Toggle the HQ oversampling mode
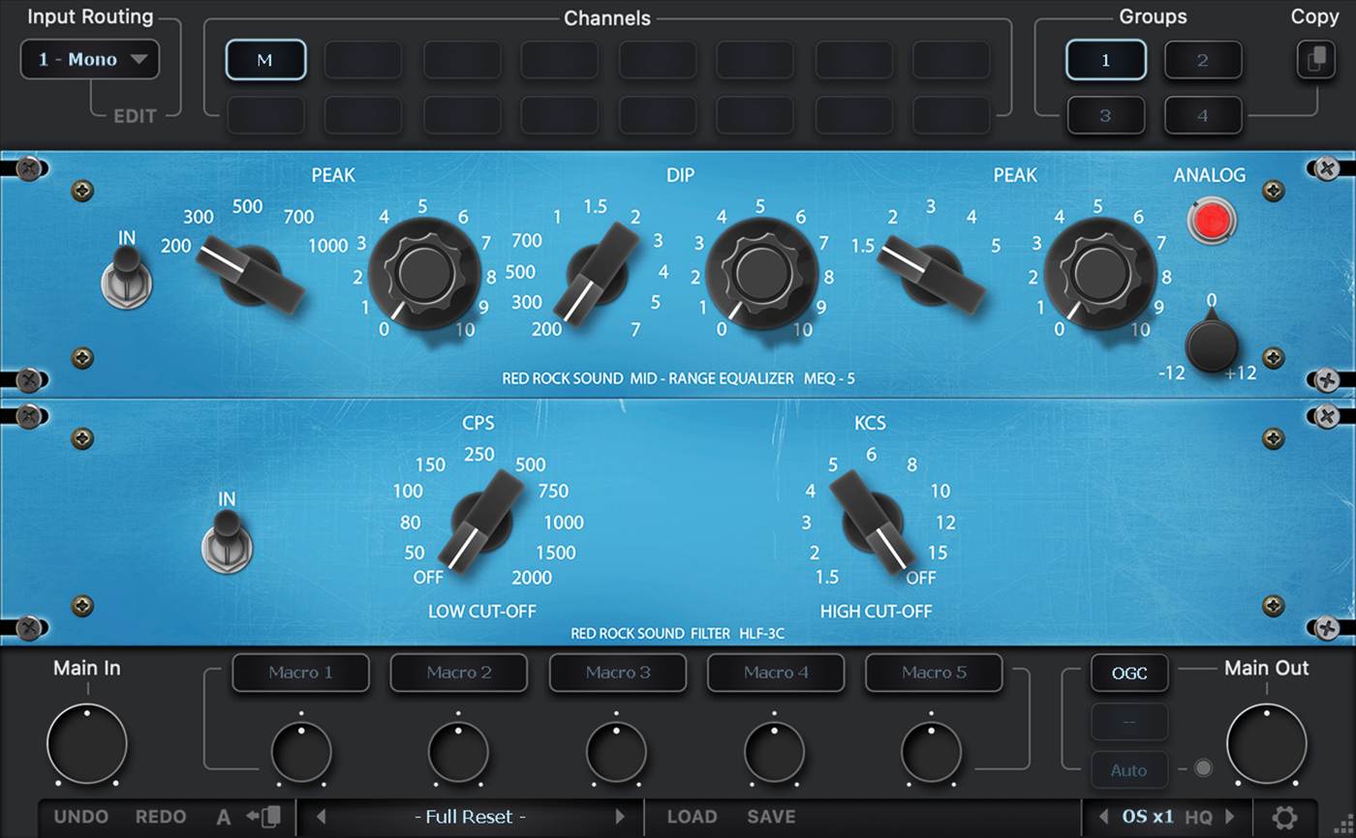This screenshot has height=838, width=1356. (x=1198, y=817)
